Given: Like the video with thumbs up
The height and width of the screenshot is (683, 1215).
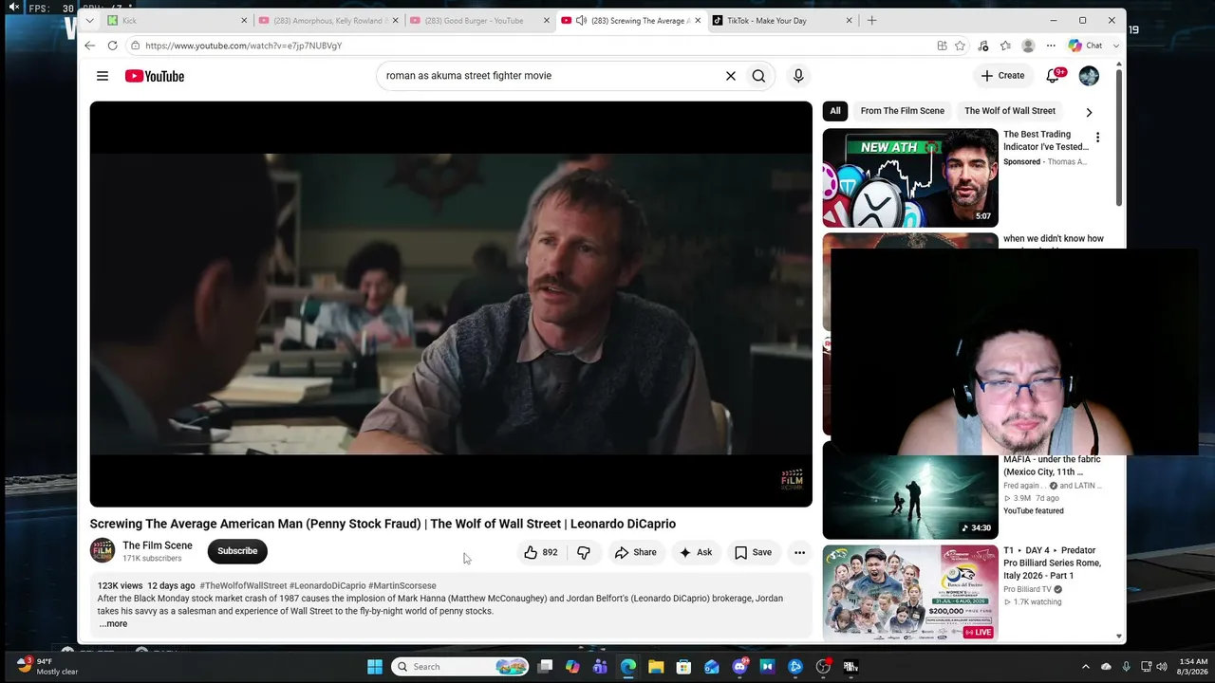Looking at the screenshot, I should click(x=540, y=552).
